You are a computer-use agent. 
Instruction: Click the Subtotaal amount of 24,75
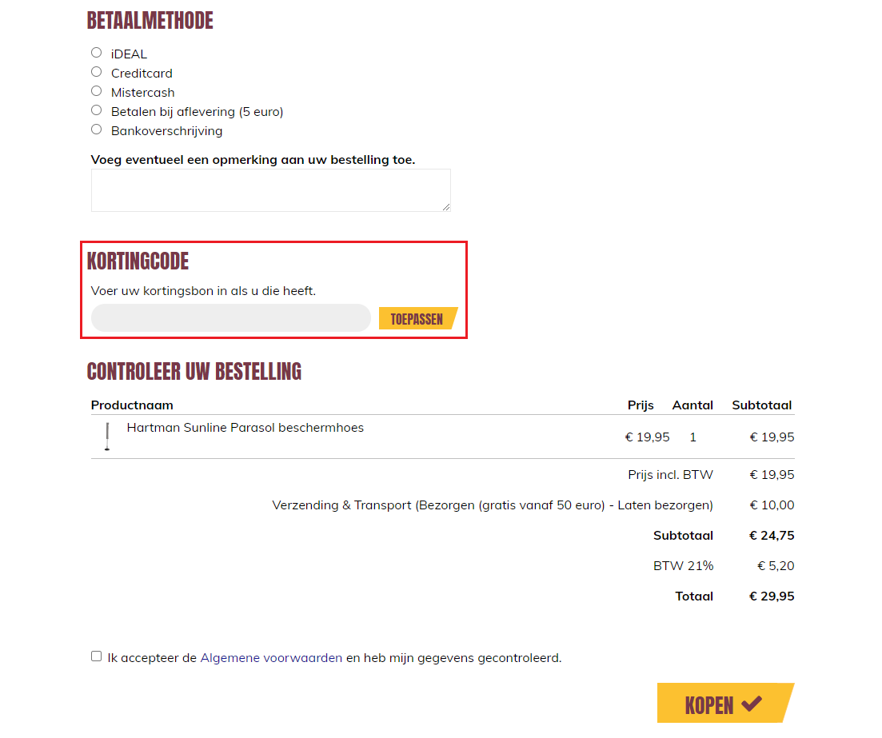click(x=771, y=535)
